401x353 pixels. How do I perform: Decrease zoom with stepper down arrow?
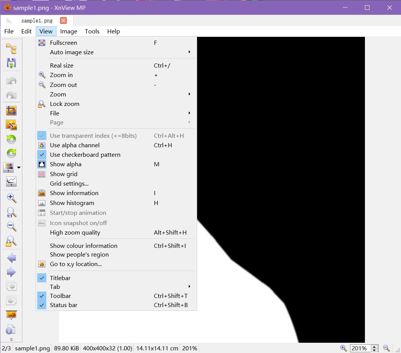click(x=374, y=350)
